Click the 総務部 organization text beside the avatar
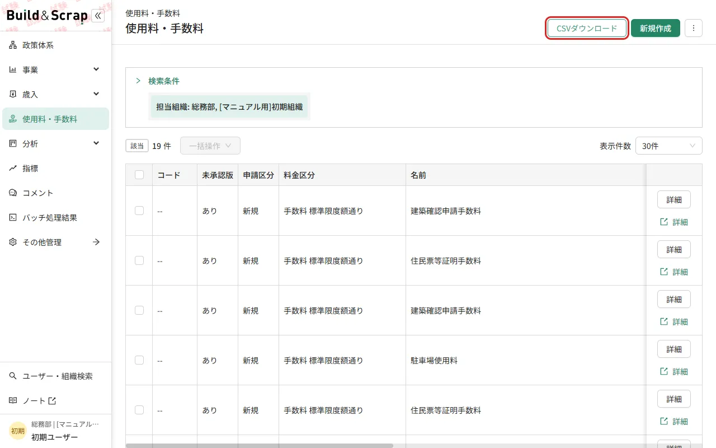The width and height of the screenshot is (716, 448). (65, 424)
